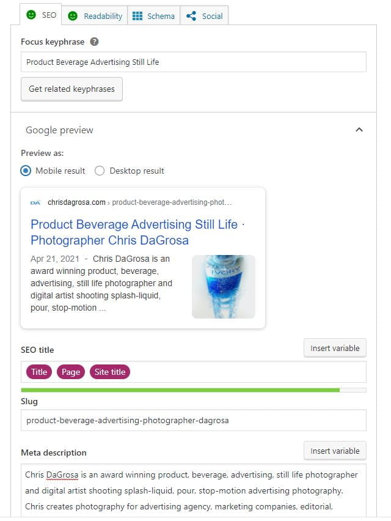
Task: Click the Readability smiley face icon
Action: point(73,16)
